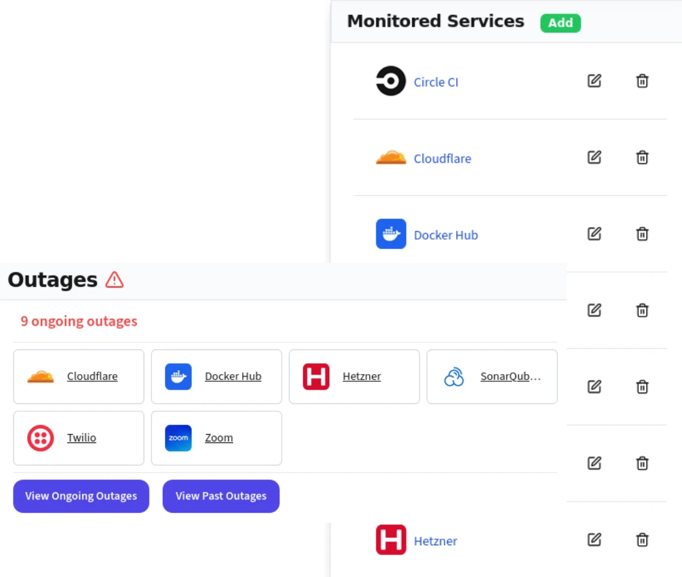Edit the Cloudflare monitored service
The image size is (682, 577).
coord(594,157)
